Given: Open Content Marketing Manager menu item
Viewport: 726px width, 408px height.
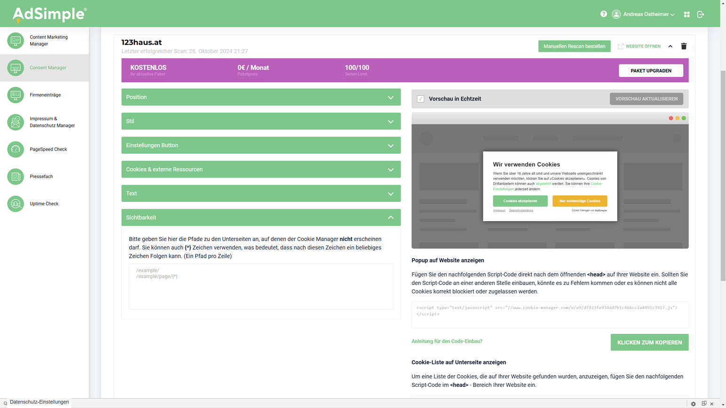Looking at the screenshot, I should coord(45,40).
